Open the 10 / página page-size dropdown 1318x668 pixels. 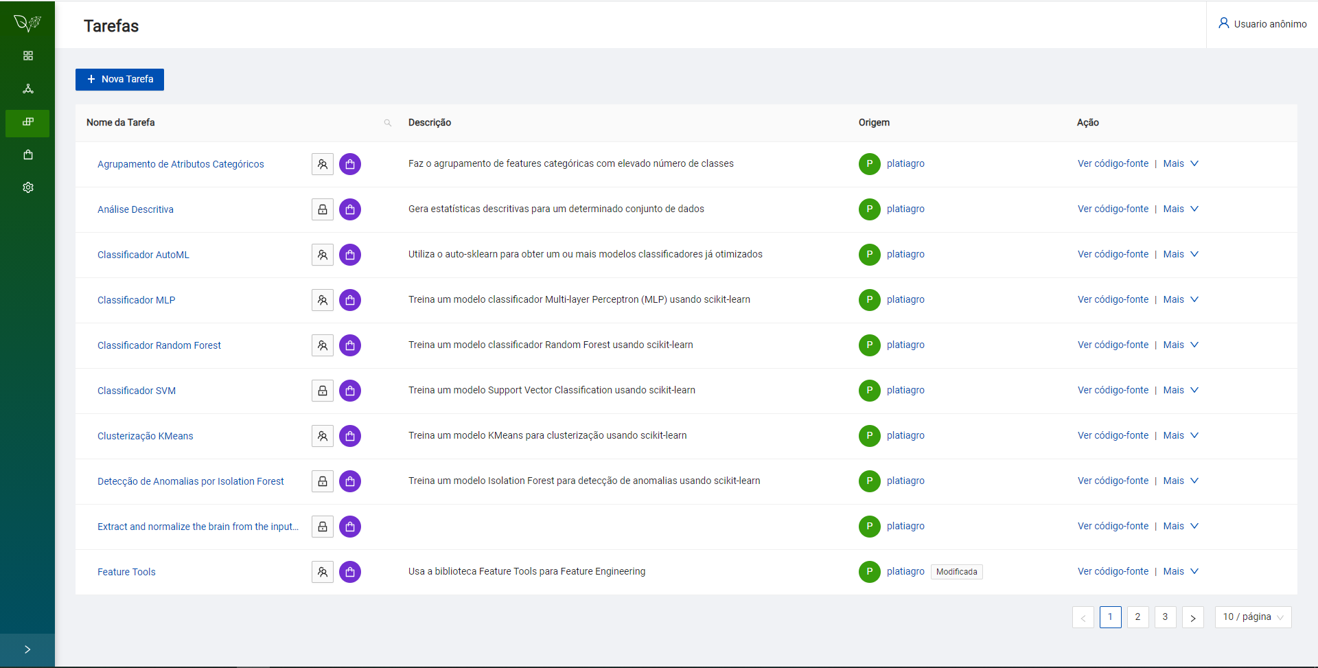(x=1253, y=617)
